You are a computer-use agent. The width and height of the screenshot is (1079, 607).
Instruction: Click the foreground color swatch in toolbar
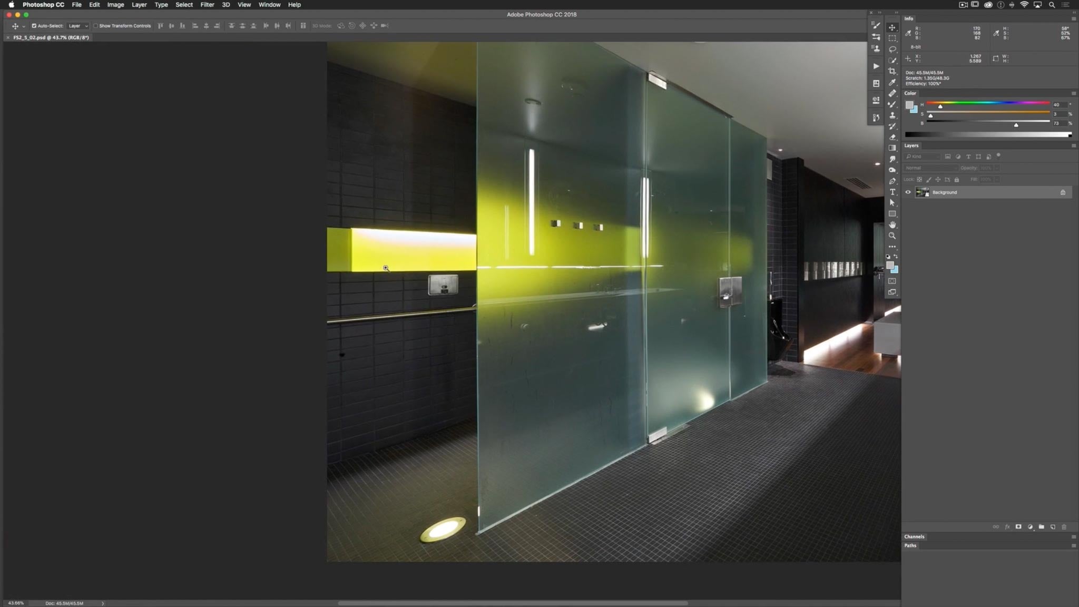click(890, 266)
